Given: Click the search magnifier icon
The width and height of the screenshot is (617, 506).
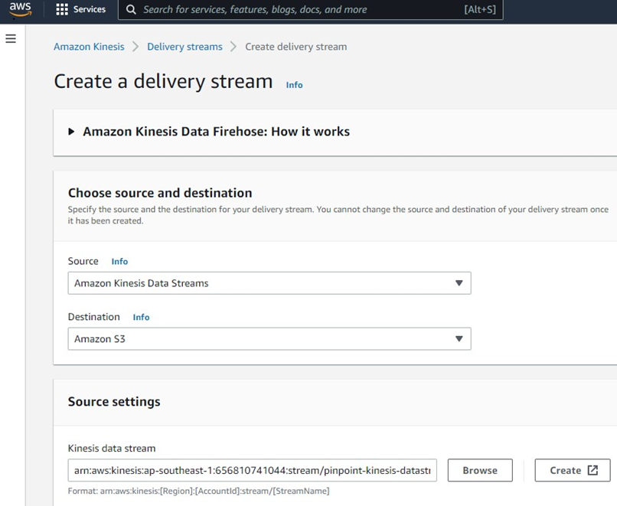Looking at the screenshot, I should [x=131, y=10].
